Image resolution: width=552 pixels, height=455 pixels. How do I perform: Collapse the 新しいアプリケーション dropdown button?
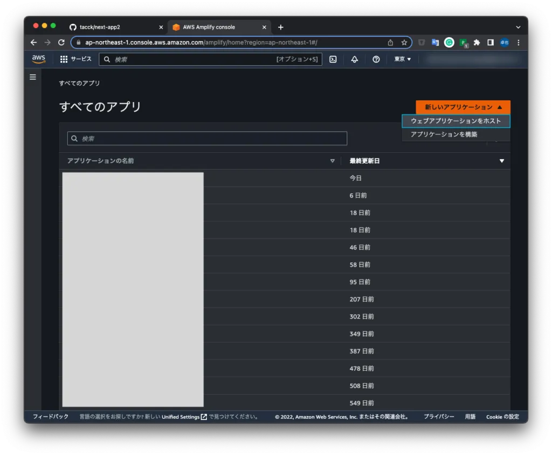pyautogui.click(x=463, y=107)
